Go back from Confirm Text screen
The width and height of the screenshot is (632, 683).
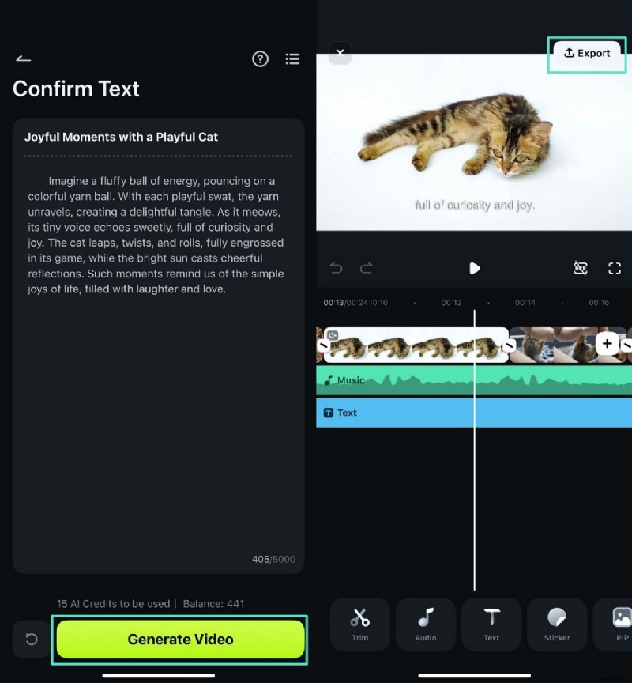[x=23, y=58]
